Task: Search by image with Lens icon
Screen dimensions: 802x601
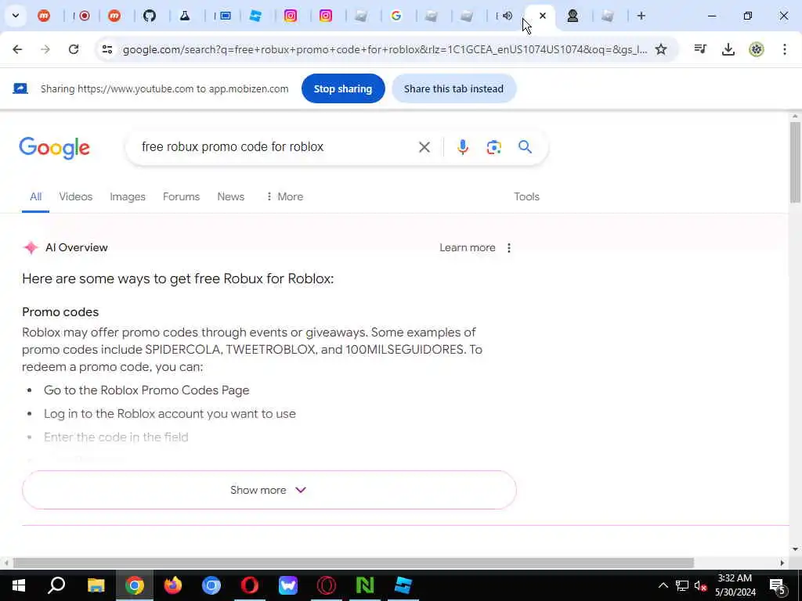Action: point(493,147)
